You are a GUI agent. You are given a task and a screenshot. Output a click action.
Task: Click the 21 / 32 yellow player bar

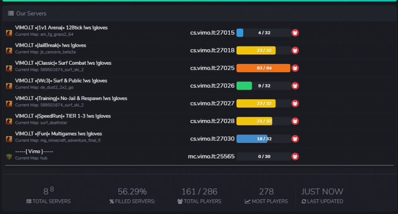pos(264,121)
